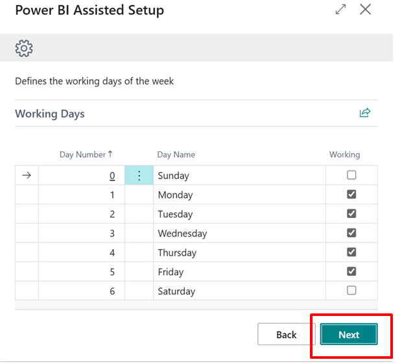Select the Tuesday day name cell
402x364 pixels.
pos(239,214)
